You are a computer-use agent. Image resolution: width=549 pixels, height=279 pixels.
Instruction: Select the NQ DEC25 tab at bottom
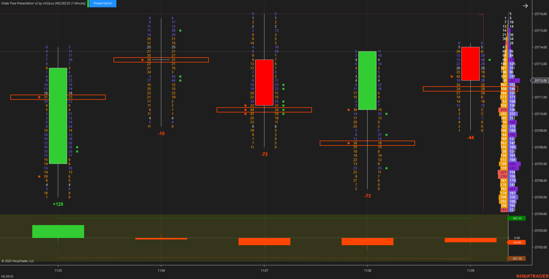[7, 276]
